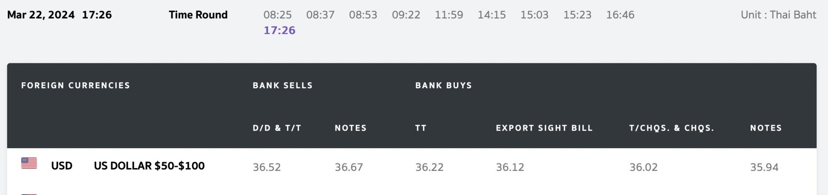Click the Export Sight Bill column header
The height and width of the screenshot is (195, 828).
point(544,128)
